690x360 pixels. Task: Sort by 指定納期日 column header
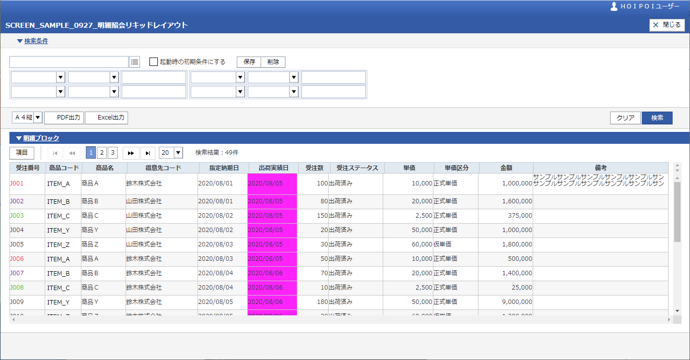tap(224, 168)
